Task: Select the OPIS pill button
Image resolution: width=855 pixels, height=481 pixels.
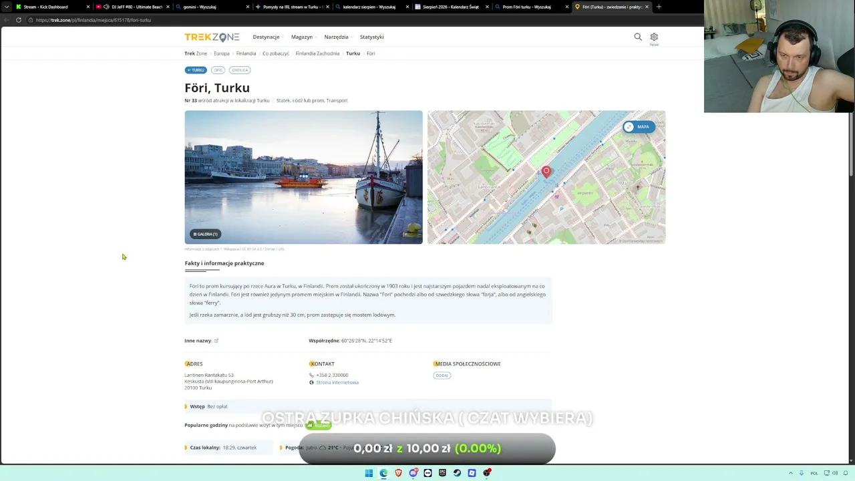Action: tap(218, 70)
